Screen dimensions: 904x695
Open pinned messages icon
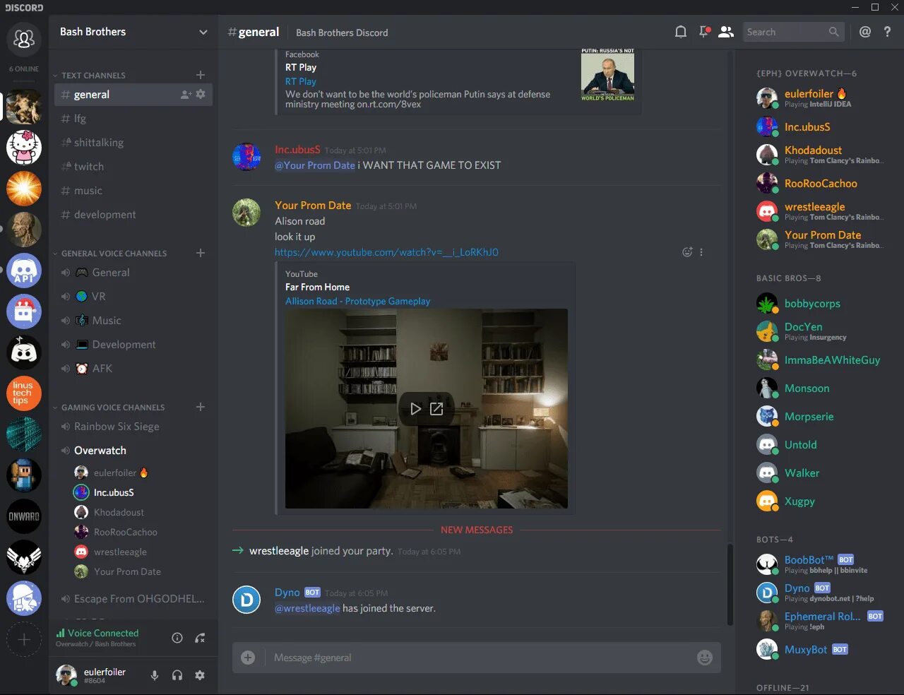(x=704, y=32)
